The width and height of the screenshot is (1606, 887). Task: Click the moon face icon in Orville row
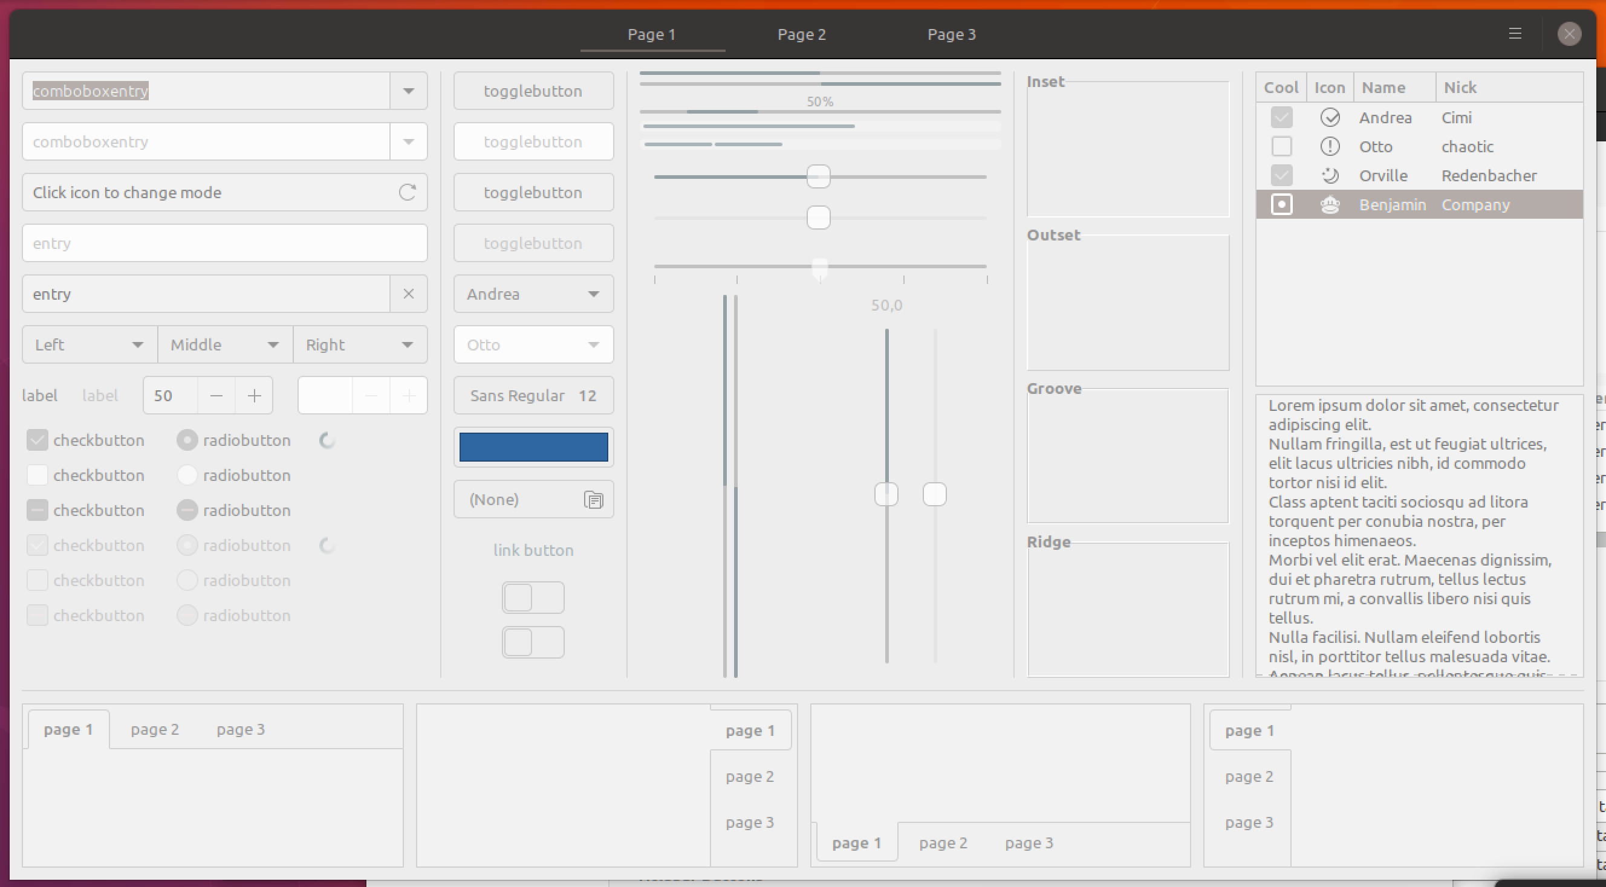tap(1330, 176)
